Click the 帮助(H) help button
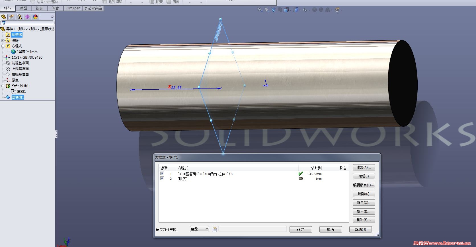476x247 pixels. 360,229
